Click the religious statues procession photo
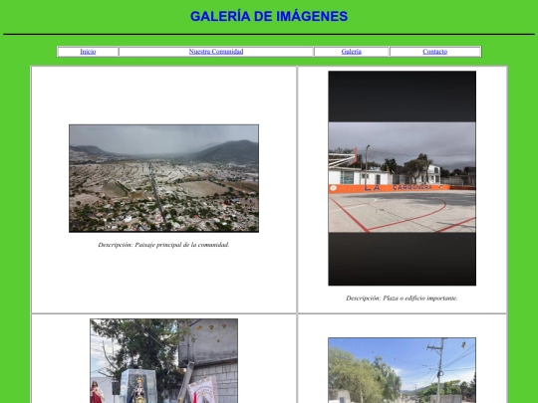The height and width of the screenshot is (403, 538). click(x=163, y=361)
